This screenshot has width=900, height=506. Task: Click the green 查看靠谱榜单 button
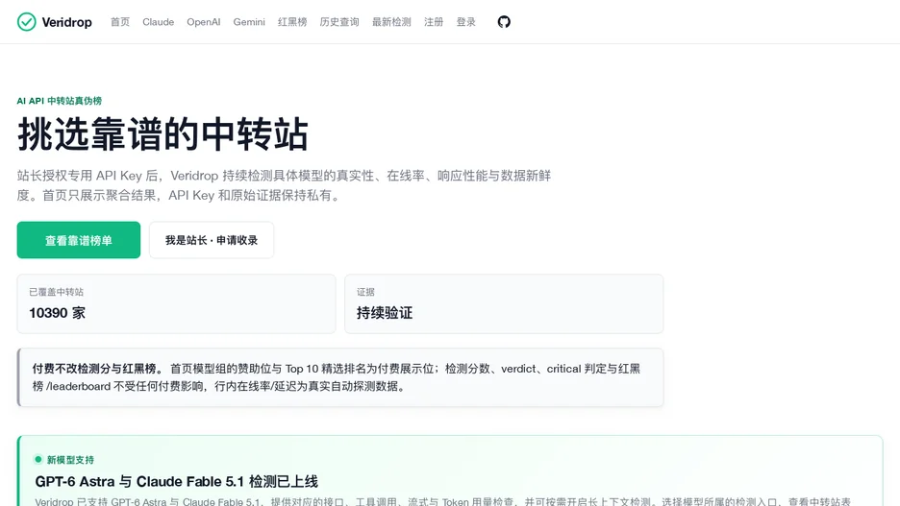point(79,240)
